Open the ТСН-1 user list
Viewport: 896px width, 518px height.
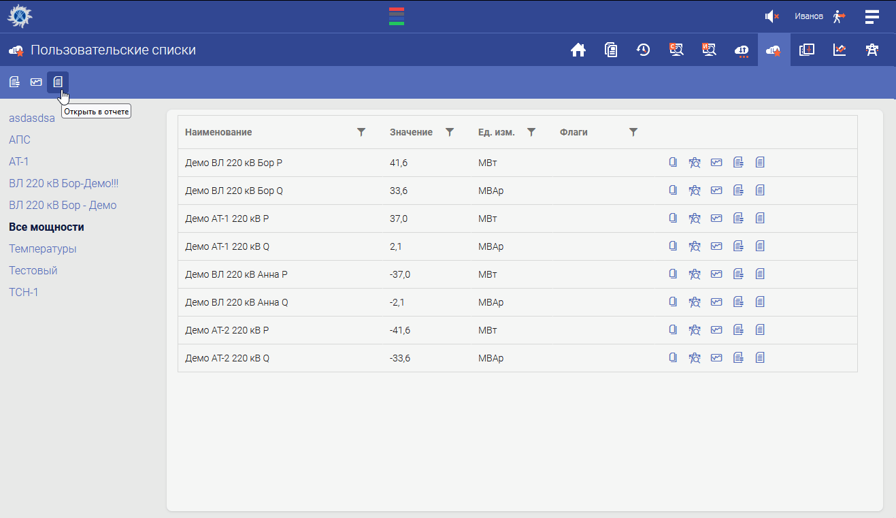coord(23,293)
